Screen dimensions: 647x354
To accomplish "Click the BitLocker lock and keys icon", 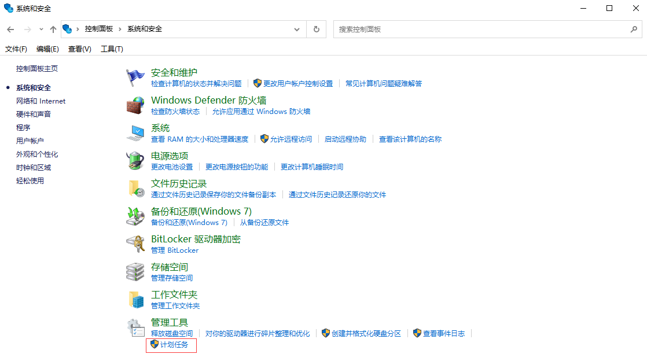I will point(135,244).
